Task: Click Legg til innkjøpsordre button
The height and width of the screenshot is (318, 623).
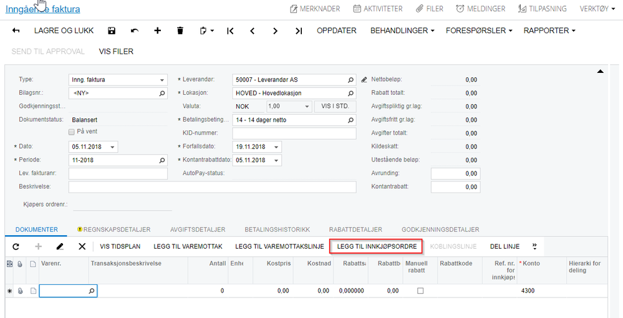Action: [x=376, y=246]
